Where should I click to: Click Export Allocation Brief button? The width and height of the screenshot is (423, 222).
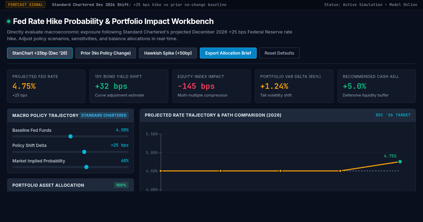click(228, 53)
